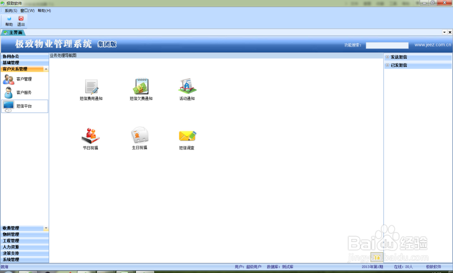Open the 物料管理 module
The height and width of the screenshot is (273, 453).
(x=24, y=235)
